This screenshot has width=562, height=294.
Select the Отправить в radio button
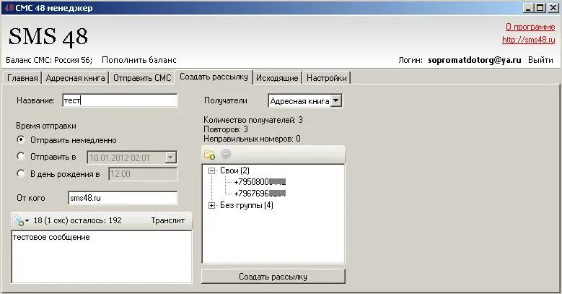(x=21, y=157)
